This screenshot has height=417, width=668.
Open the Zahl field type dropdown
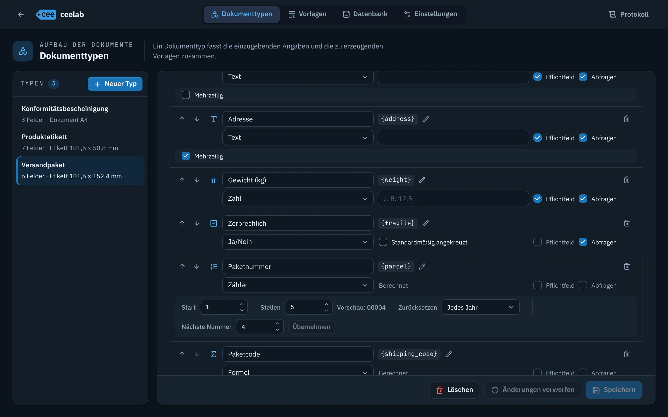298,199
